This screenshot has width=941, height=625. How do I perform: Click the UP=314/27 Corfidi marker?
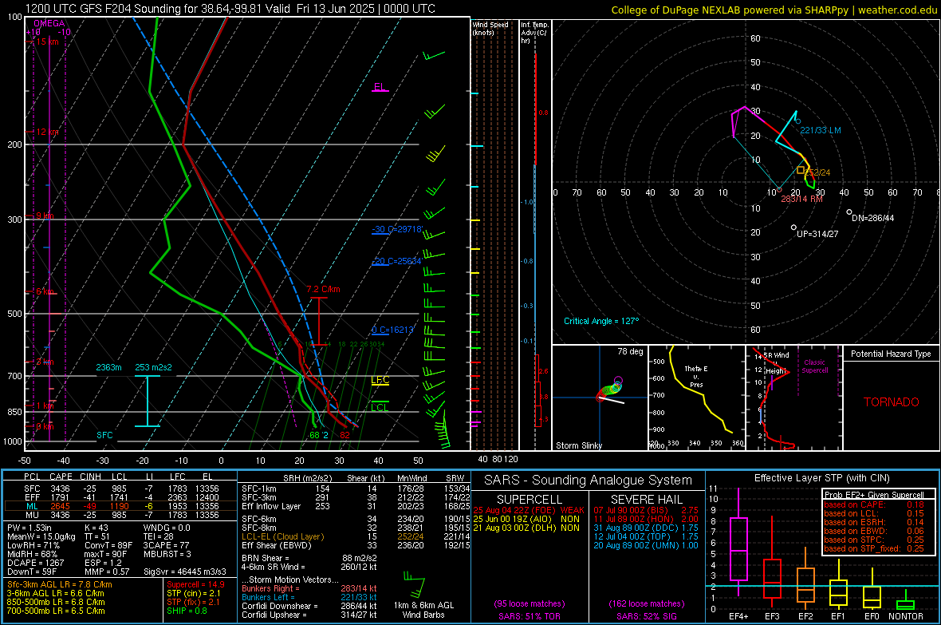793,227
